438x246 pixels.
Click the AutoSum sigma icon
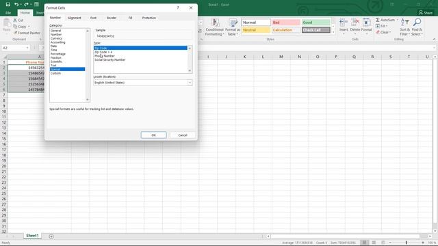click(x=378, y=20)
